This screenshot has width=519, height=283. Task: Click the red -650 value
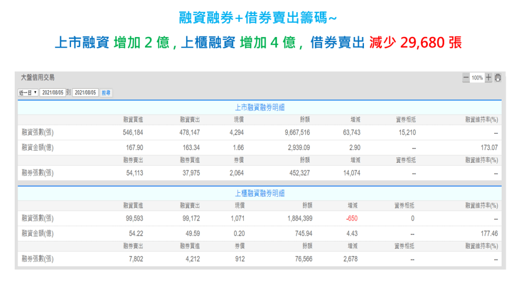click(352, 219)
